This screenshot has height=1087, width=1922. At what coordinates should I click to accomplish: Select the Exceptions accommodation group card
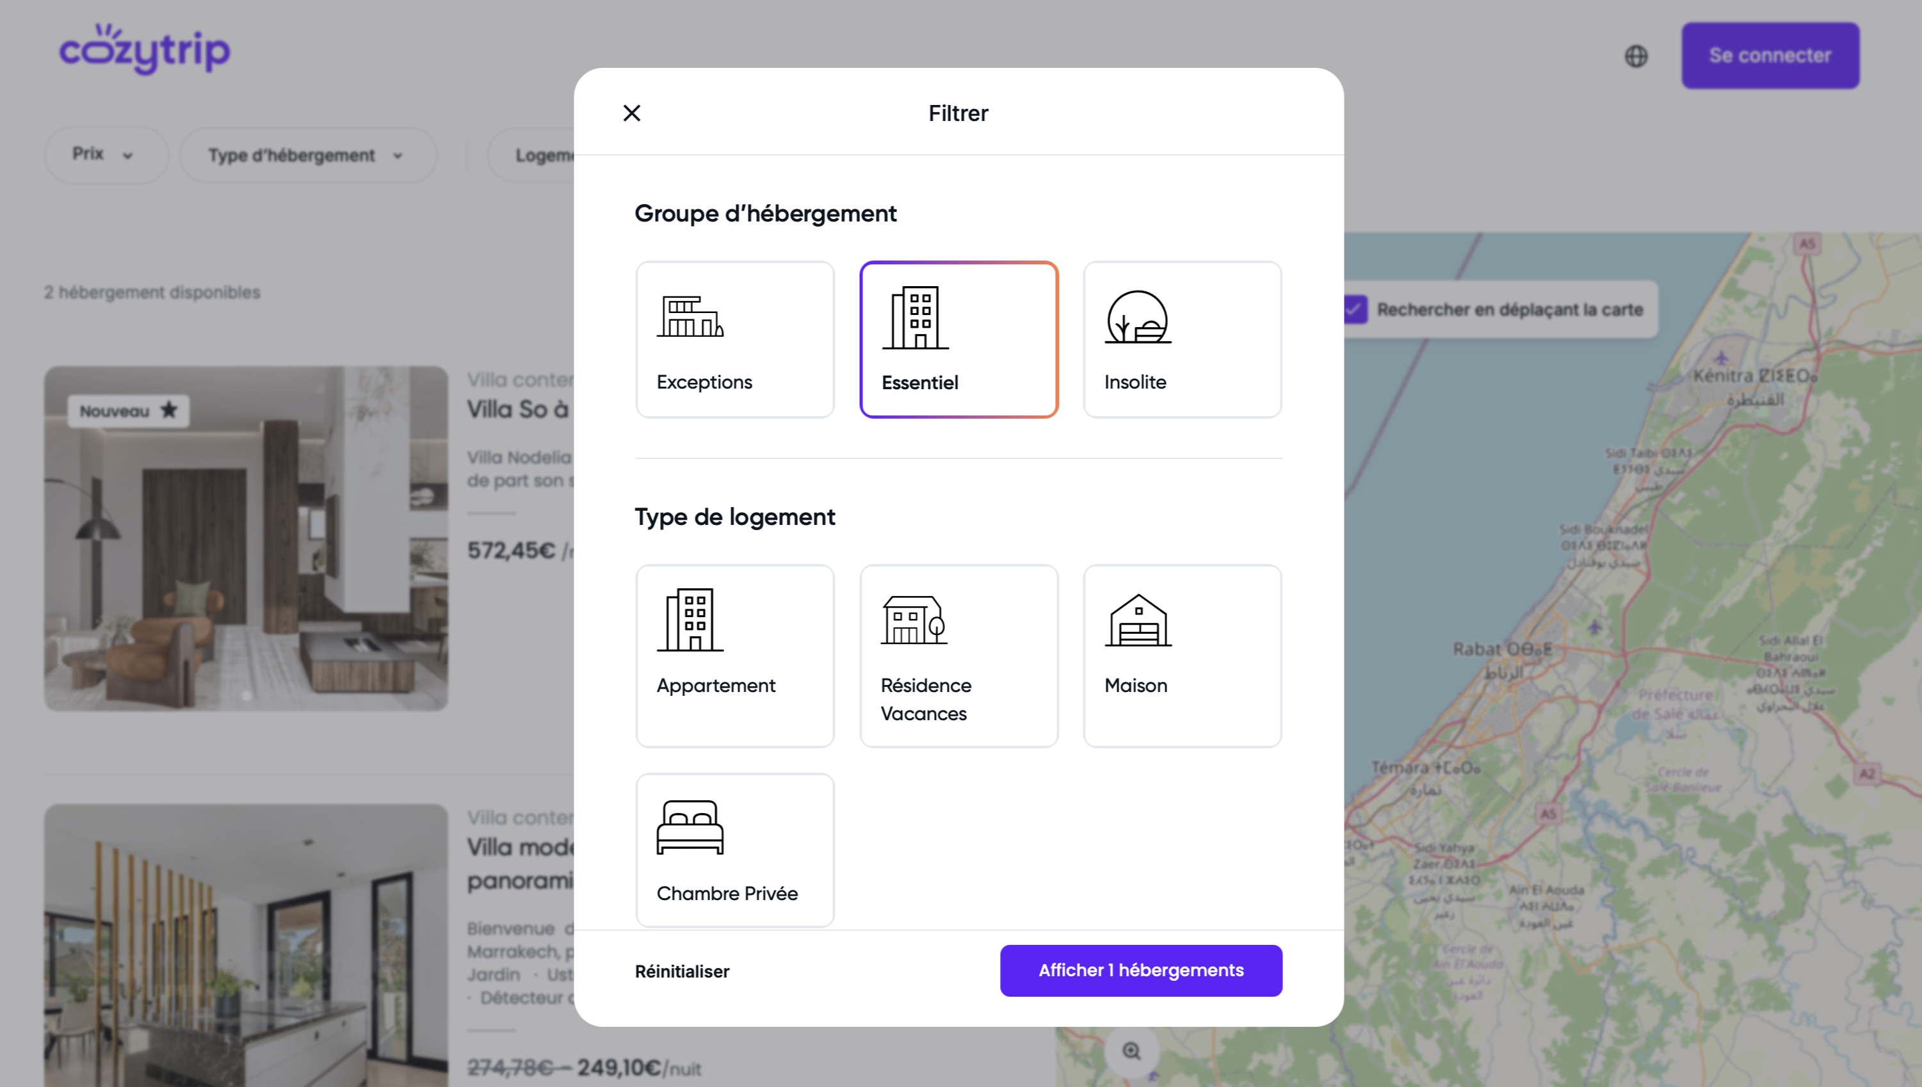click(734, 339)
